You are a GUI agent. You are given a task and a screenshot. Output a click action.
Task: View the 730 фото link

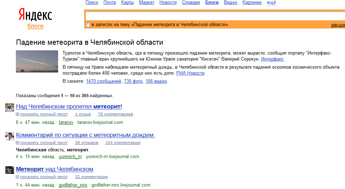(133, 81)
